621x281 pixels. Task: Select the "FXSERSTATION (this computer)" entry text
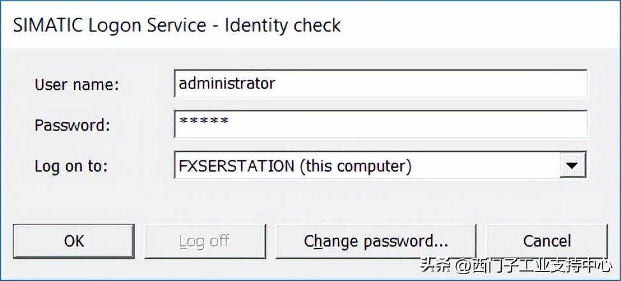click(295, 167)
